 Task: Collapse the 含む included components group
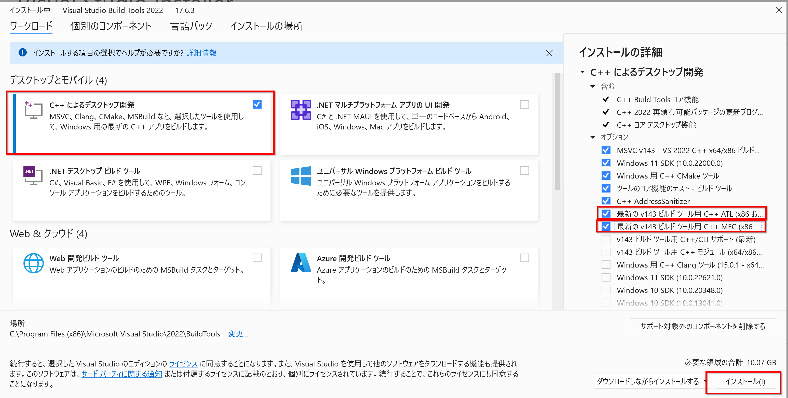click(593, 86)
